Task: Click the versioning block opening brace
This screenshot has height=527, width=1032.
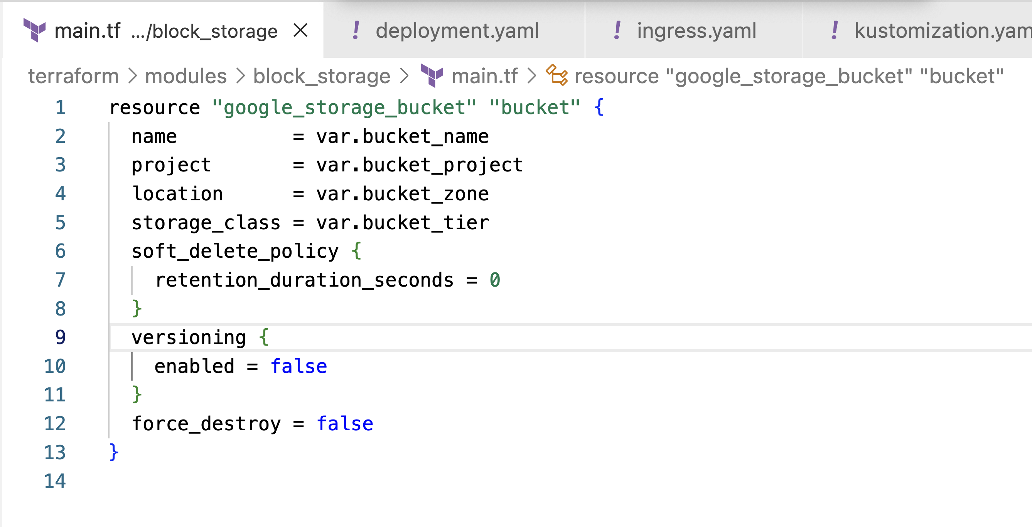Action: pyautogui.click(x=264, y=337)
